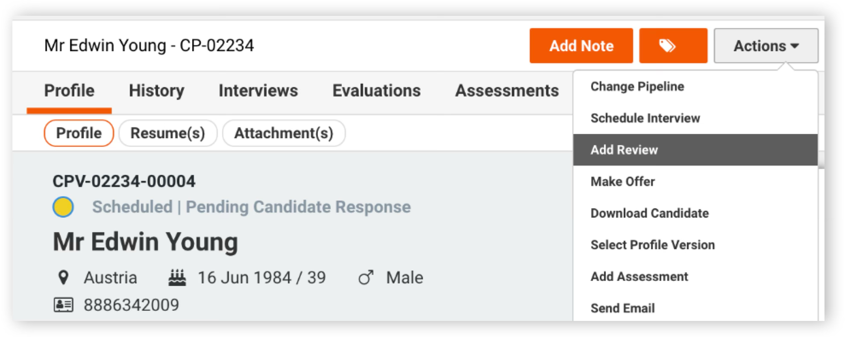The image size is (845, 338).
Task: Select the Attachment(s) pill
Action: point(284,133)
